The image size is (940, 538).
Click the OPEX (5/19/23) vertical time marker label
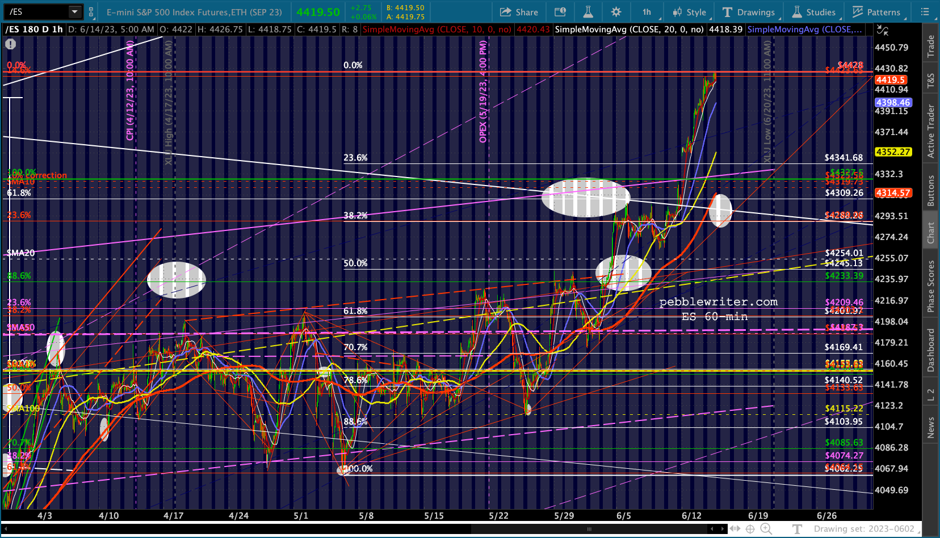483,92
